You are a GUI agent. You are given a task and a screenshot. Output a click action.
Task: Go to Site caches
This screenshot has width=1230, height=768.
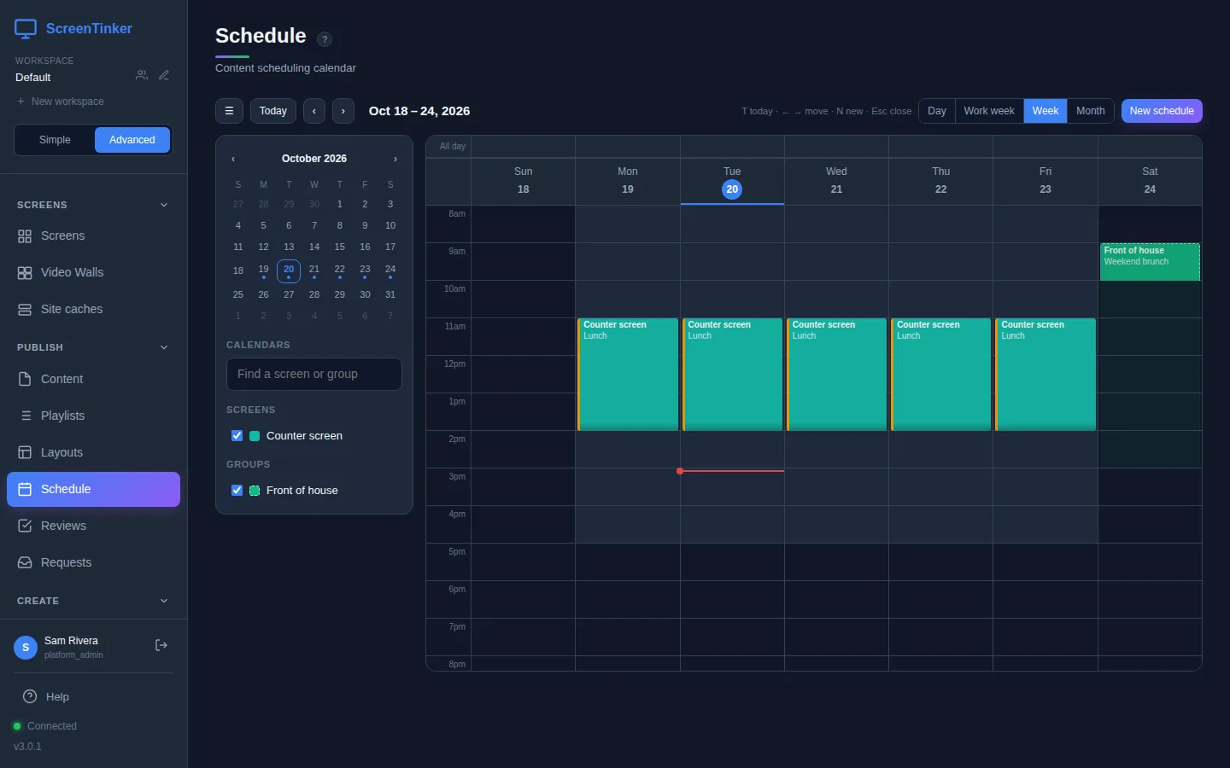(x=94, y=309)
